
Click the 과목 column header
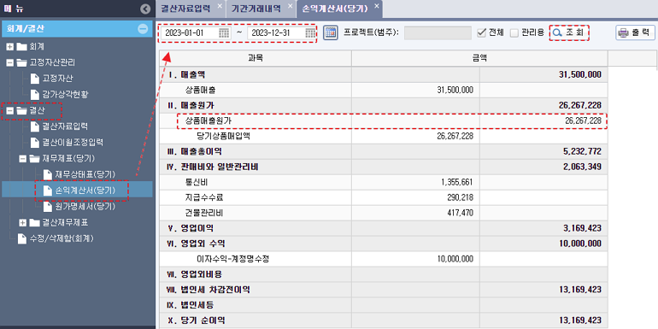click(256, 58)
